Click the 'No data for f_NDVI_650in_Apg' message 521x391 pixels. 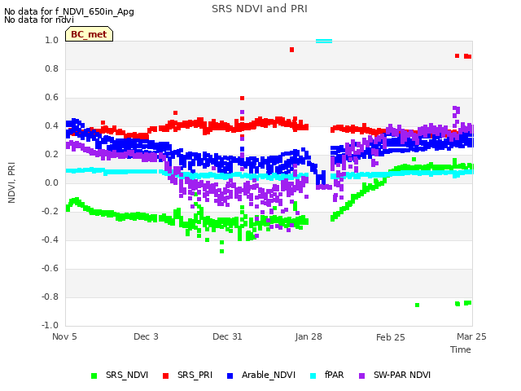point(69,11)
